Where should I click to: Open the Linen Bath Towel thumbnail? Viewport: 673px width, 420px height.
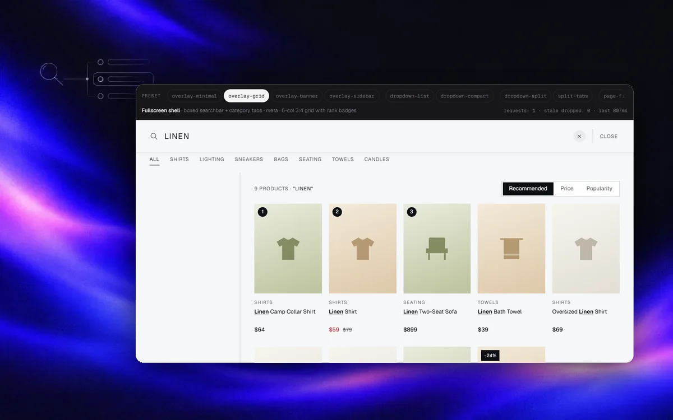pyautogui.click(x=511, y=249)
